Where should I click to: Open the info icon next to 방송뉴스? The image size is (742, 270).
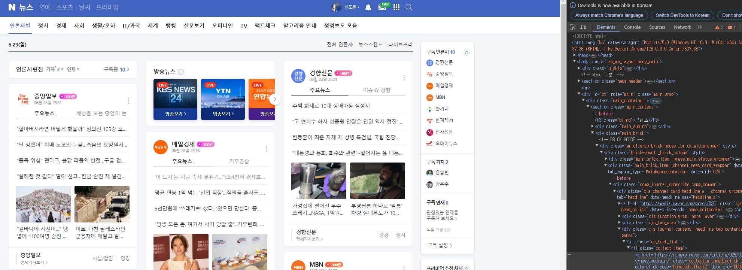point(181,72)
